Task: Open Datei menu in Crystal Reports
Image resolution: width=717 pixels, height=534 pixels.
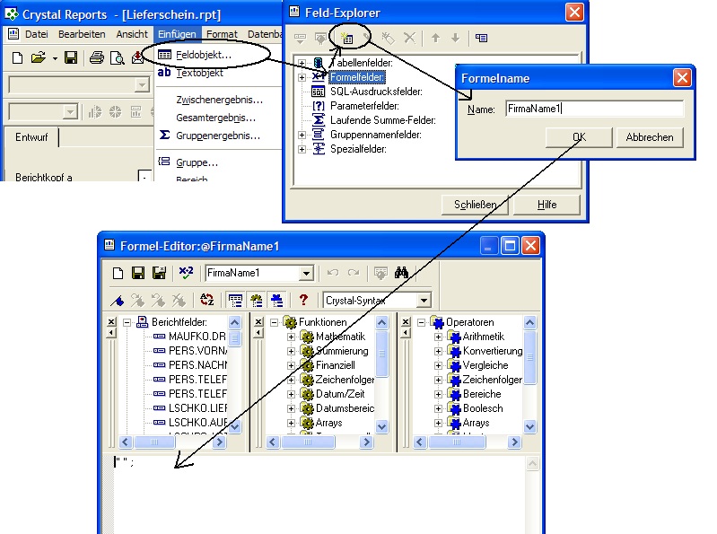Action: 36,34
